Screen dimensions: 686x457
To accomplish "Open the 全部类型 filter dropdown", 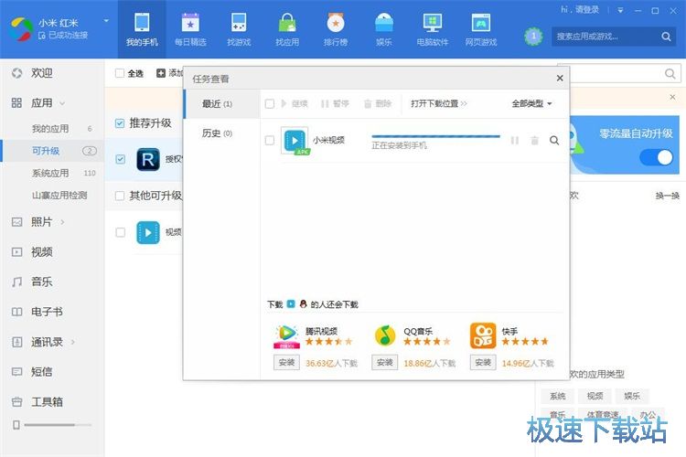I will pyautogui.click(x=531, y=103).
